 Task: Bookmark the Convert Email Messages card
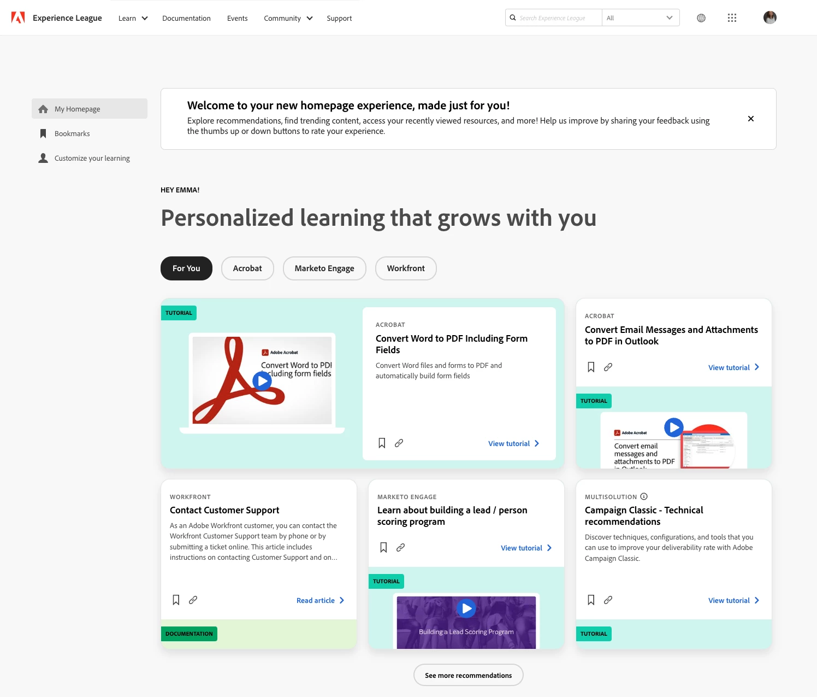click(x=591, y=367)
